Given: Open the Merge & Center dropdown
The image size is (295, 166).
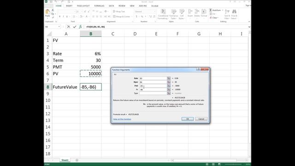Looking at the screenshot, I should 132,17.
